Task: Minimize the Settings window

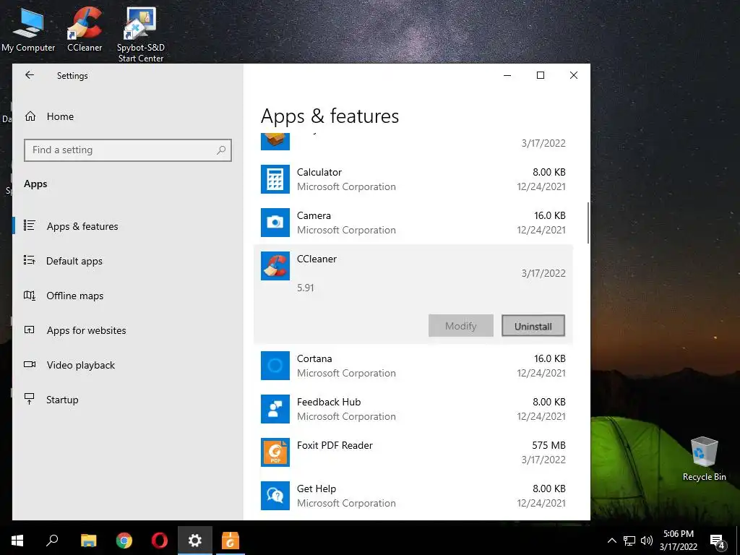Action: [507, 75]
